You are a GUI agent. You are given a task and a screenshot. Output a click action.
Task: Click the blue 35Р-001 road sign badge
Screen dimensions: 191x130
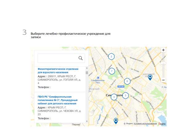click(121, 87)
